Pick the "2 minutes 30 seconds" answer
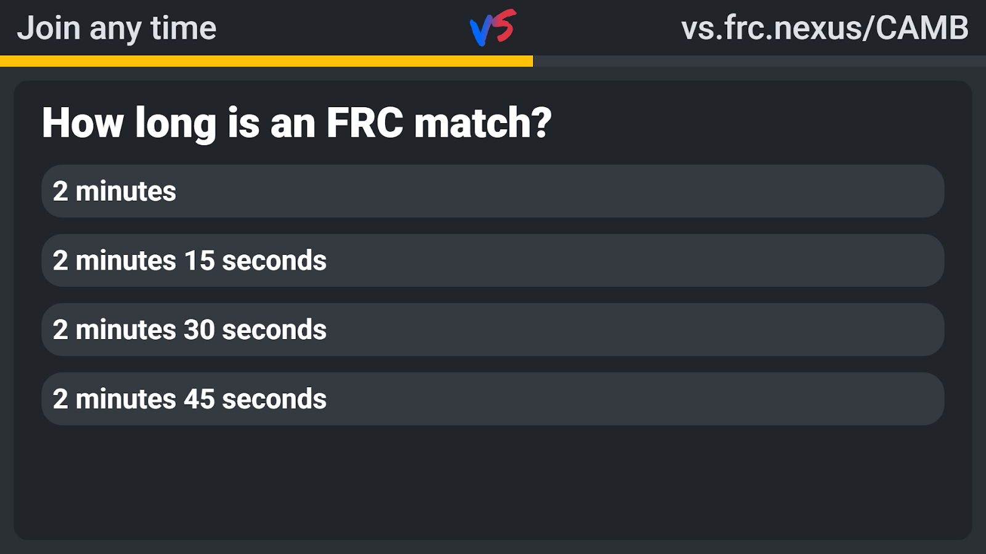The width and height of the screenshot is (986, 554). coord(492,329)
